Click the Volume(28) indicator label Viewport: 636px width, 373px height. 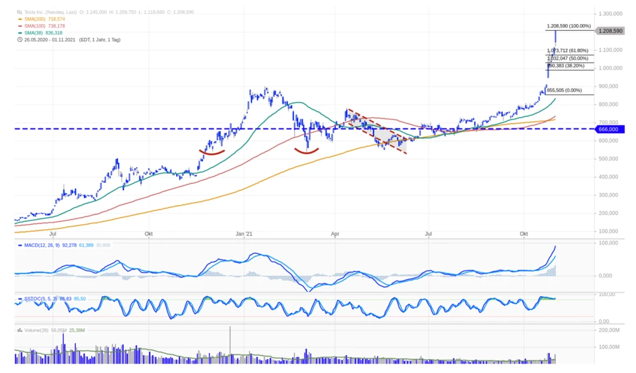(36, 330)
